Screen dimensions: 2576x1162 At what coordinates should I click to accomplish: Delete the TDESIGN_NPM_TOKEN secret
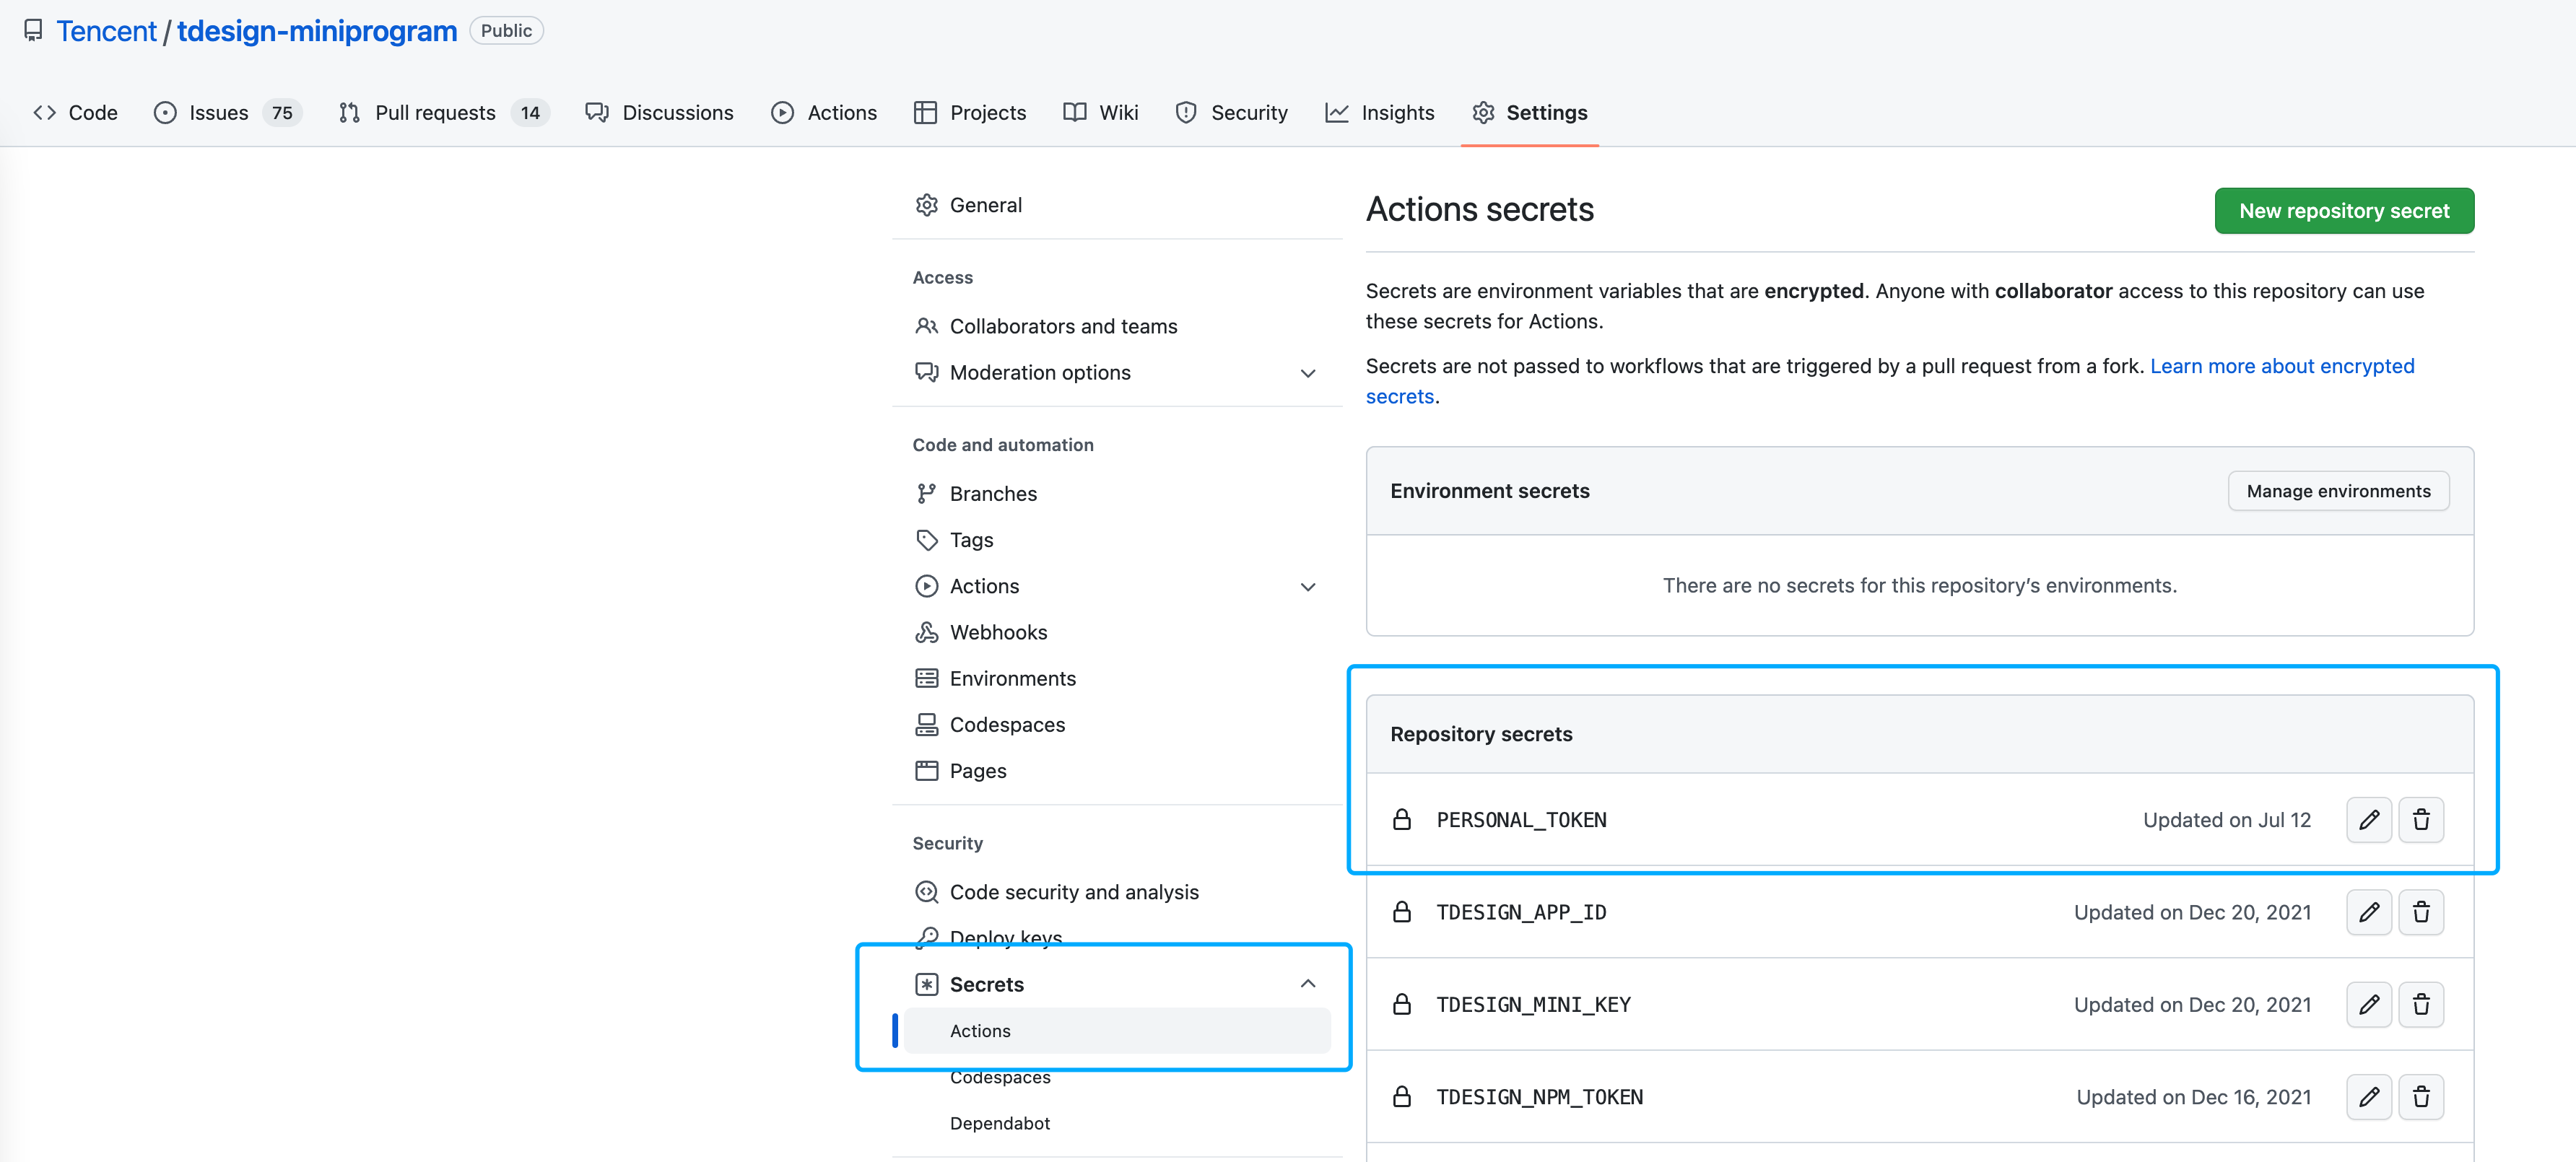(x=2421, y=1097)
